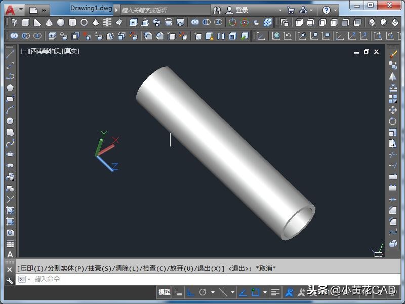Select the Line tool in the left toolbar
This screenshot has width=405, height=304.
click(10, 54)
